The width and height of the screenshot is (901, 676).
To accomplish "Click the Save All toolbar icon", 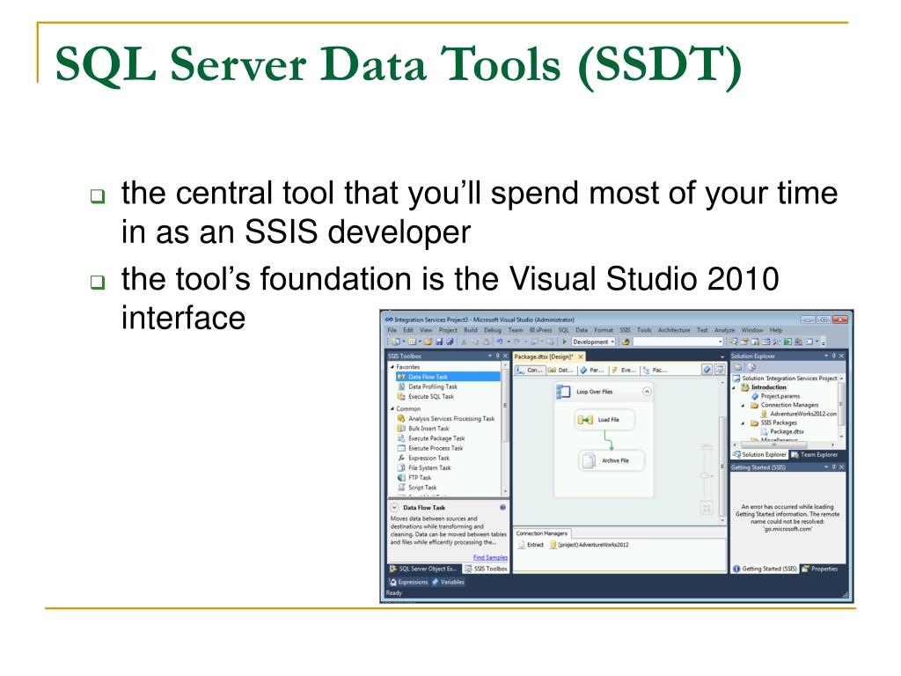I will 450,342.
